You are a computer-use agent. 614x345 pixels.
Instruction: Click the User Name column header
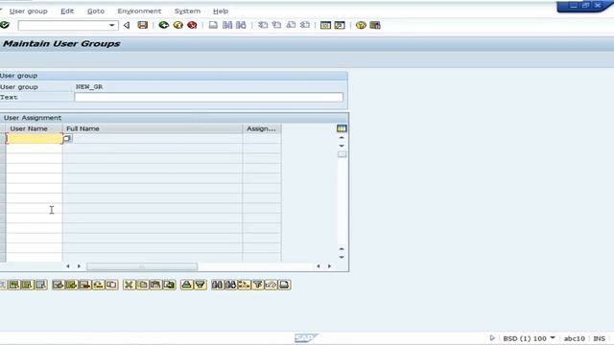pos(35,128)
